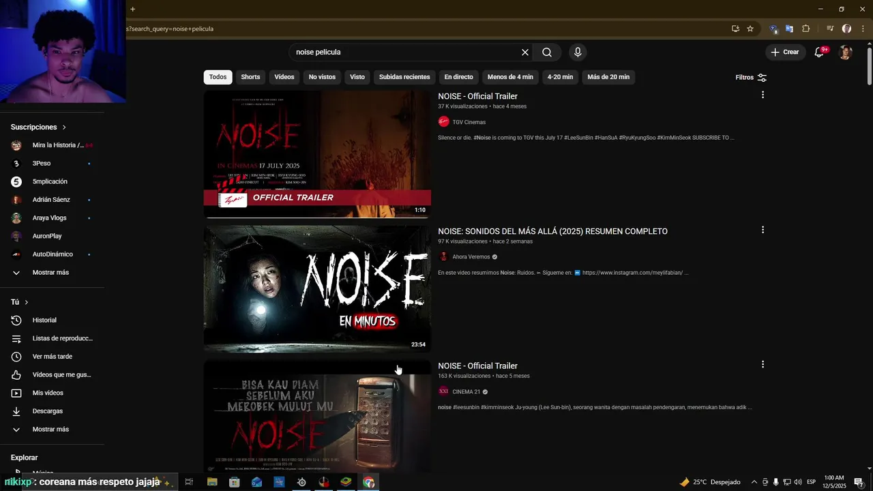This screenshot has width=873, height=491.
Task: Open the Windows notification center icon
Action: (858, 482)
